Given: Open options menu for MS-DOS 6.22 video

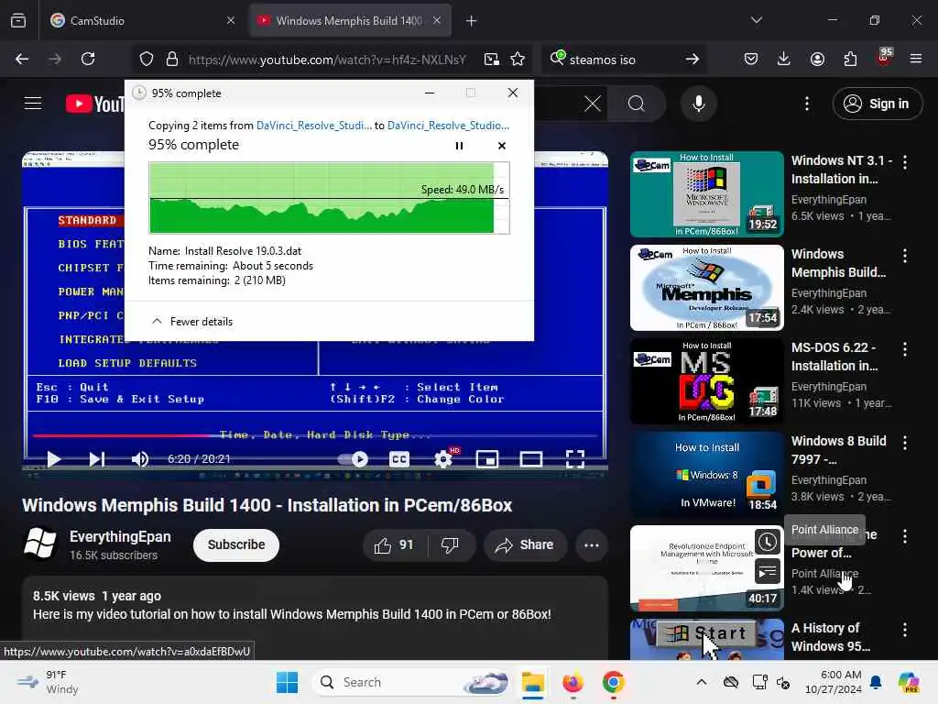Looking at the screenshot, I should 904,349.
